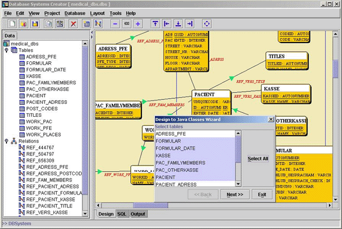Select KASSE in wizard table list

coord(195,155)
